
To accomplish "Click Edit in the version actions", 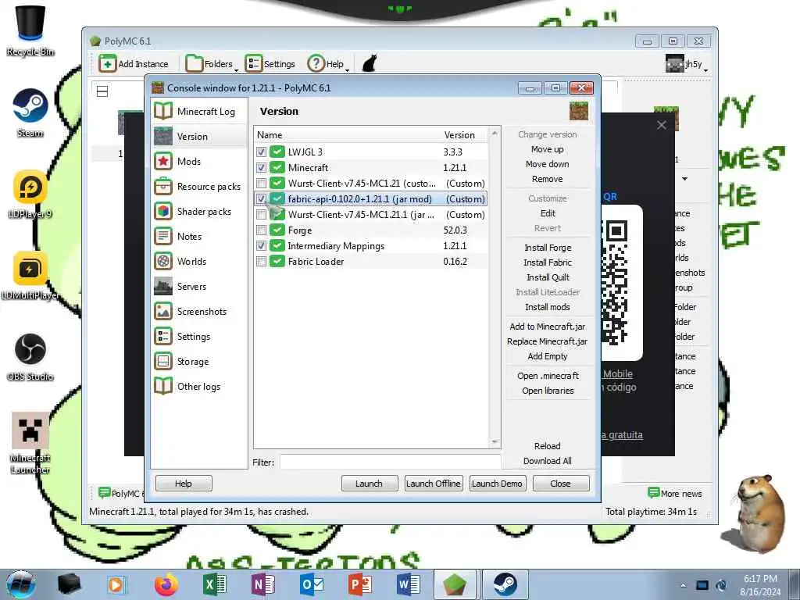I will tap(547, 213).
